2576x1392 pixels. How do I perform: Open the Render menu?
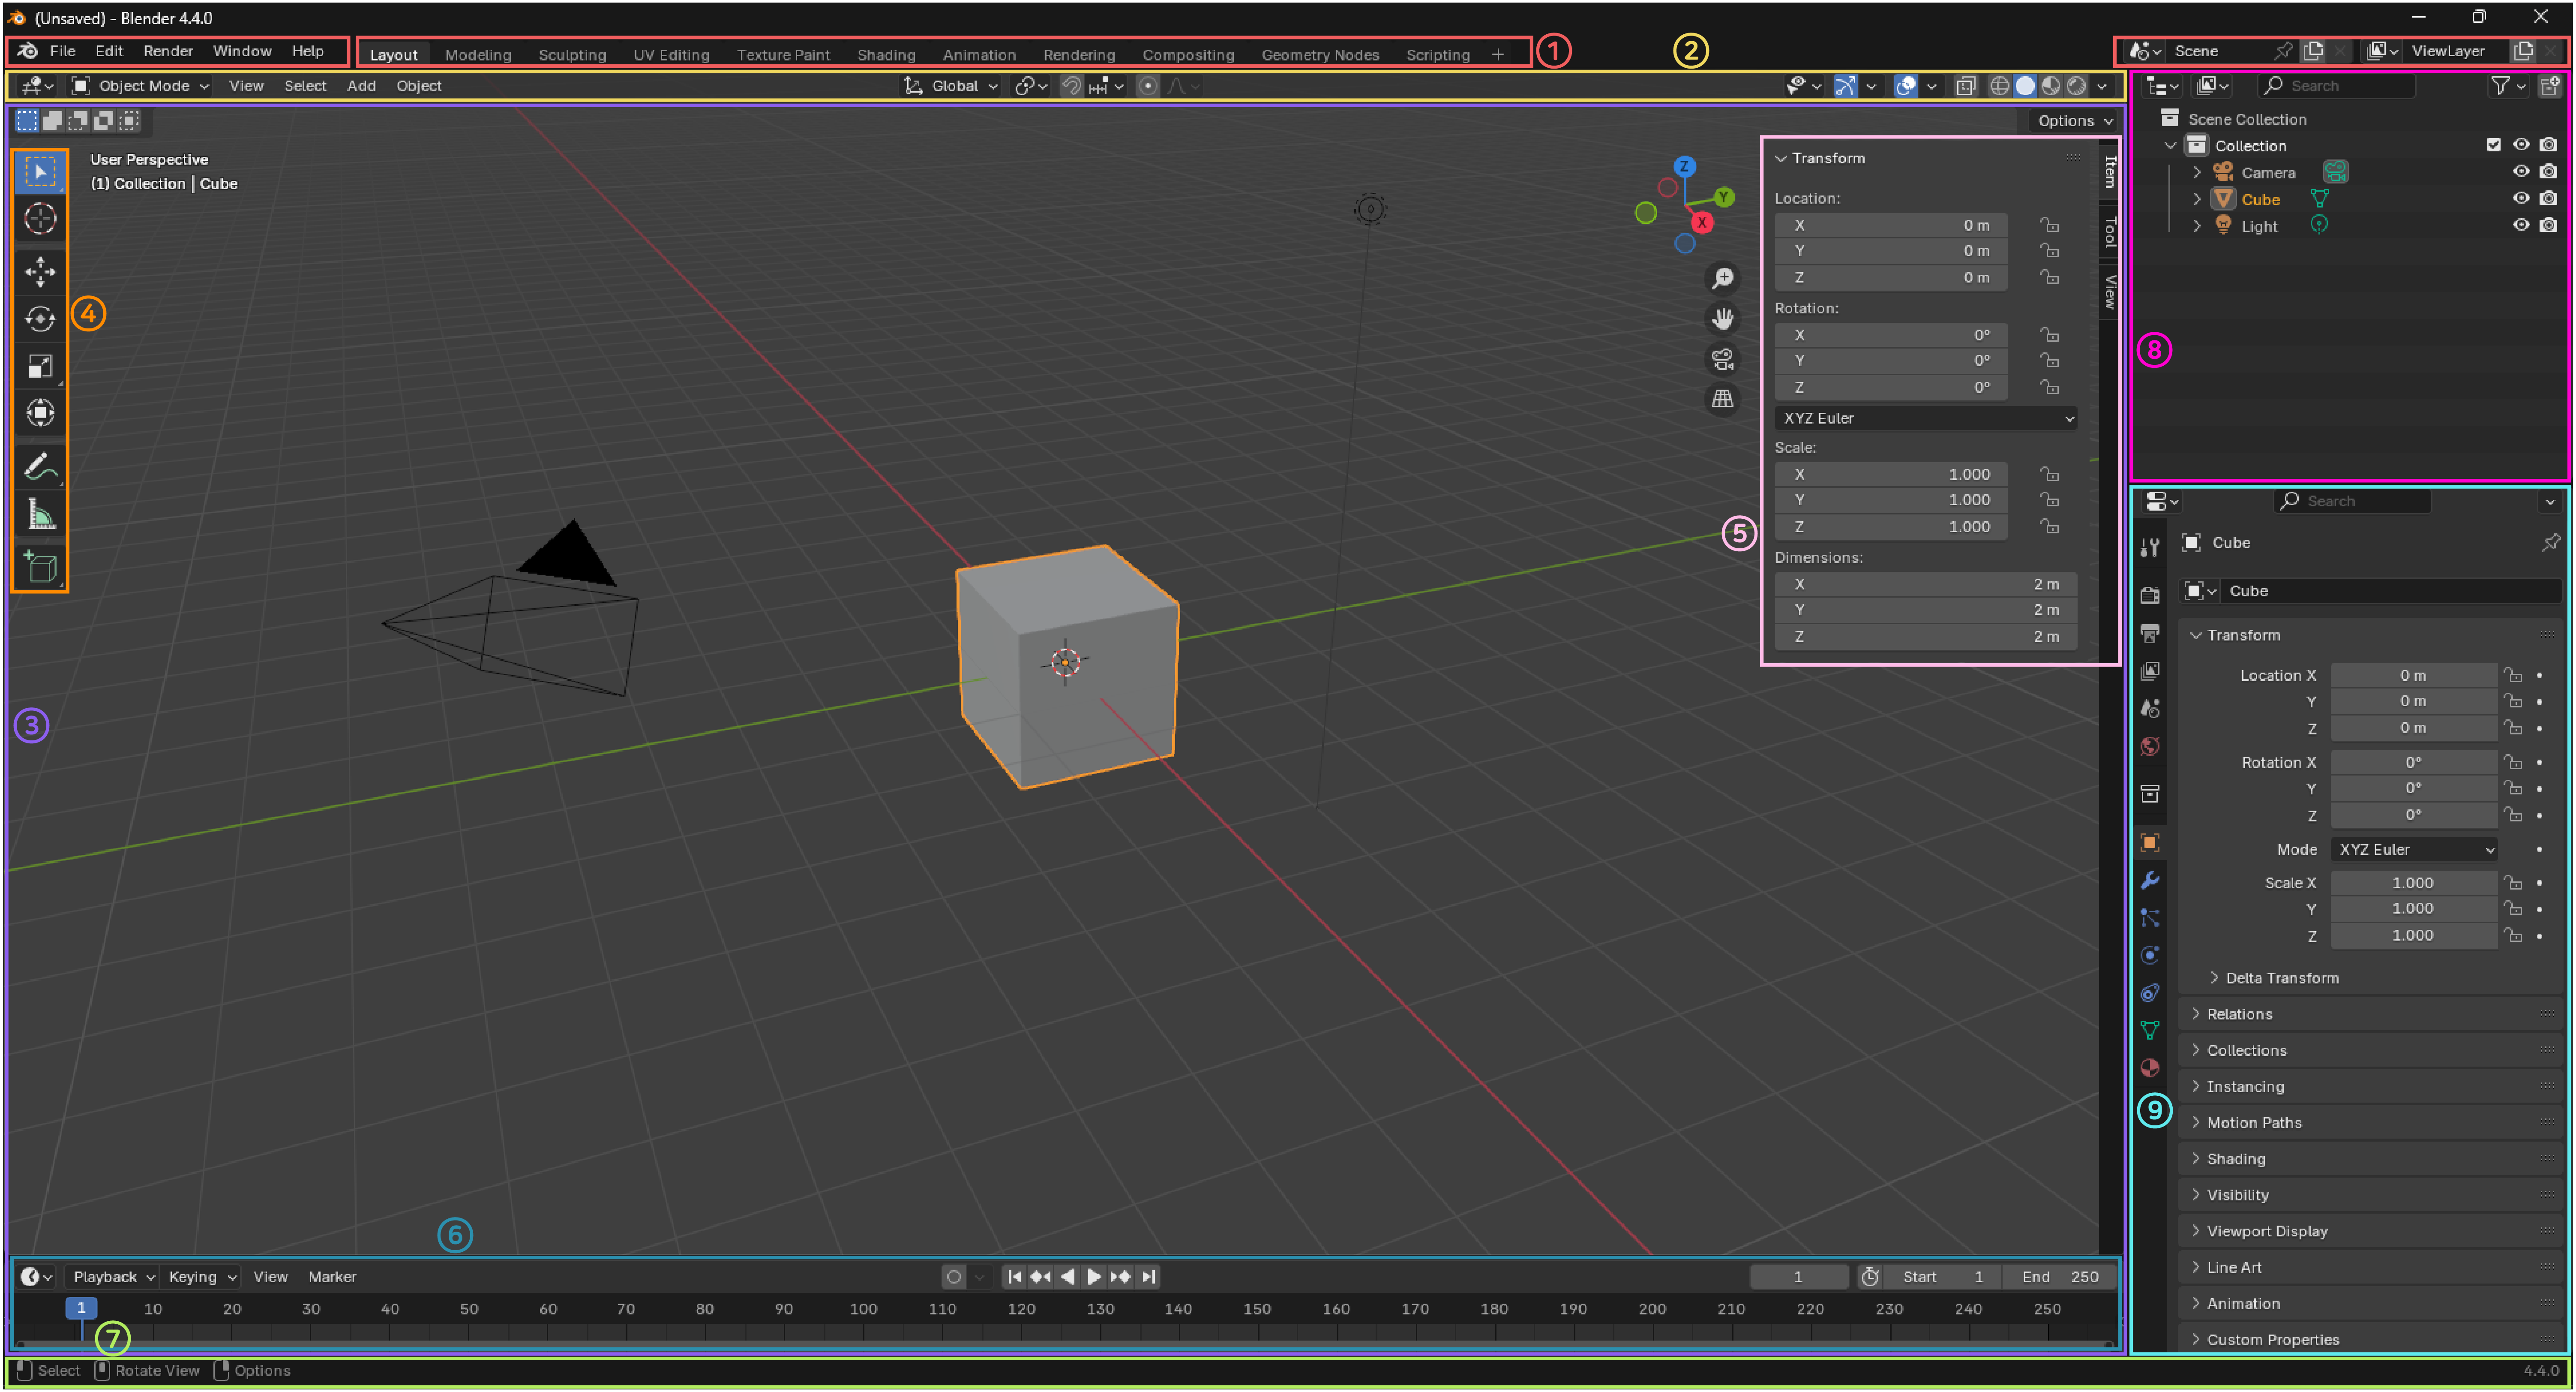[167, 51]
